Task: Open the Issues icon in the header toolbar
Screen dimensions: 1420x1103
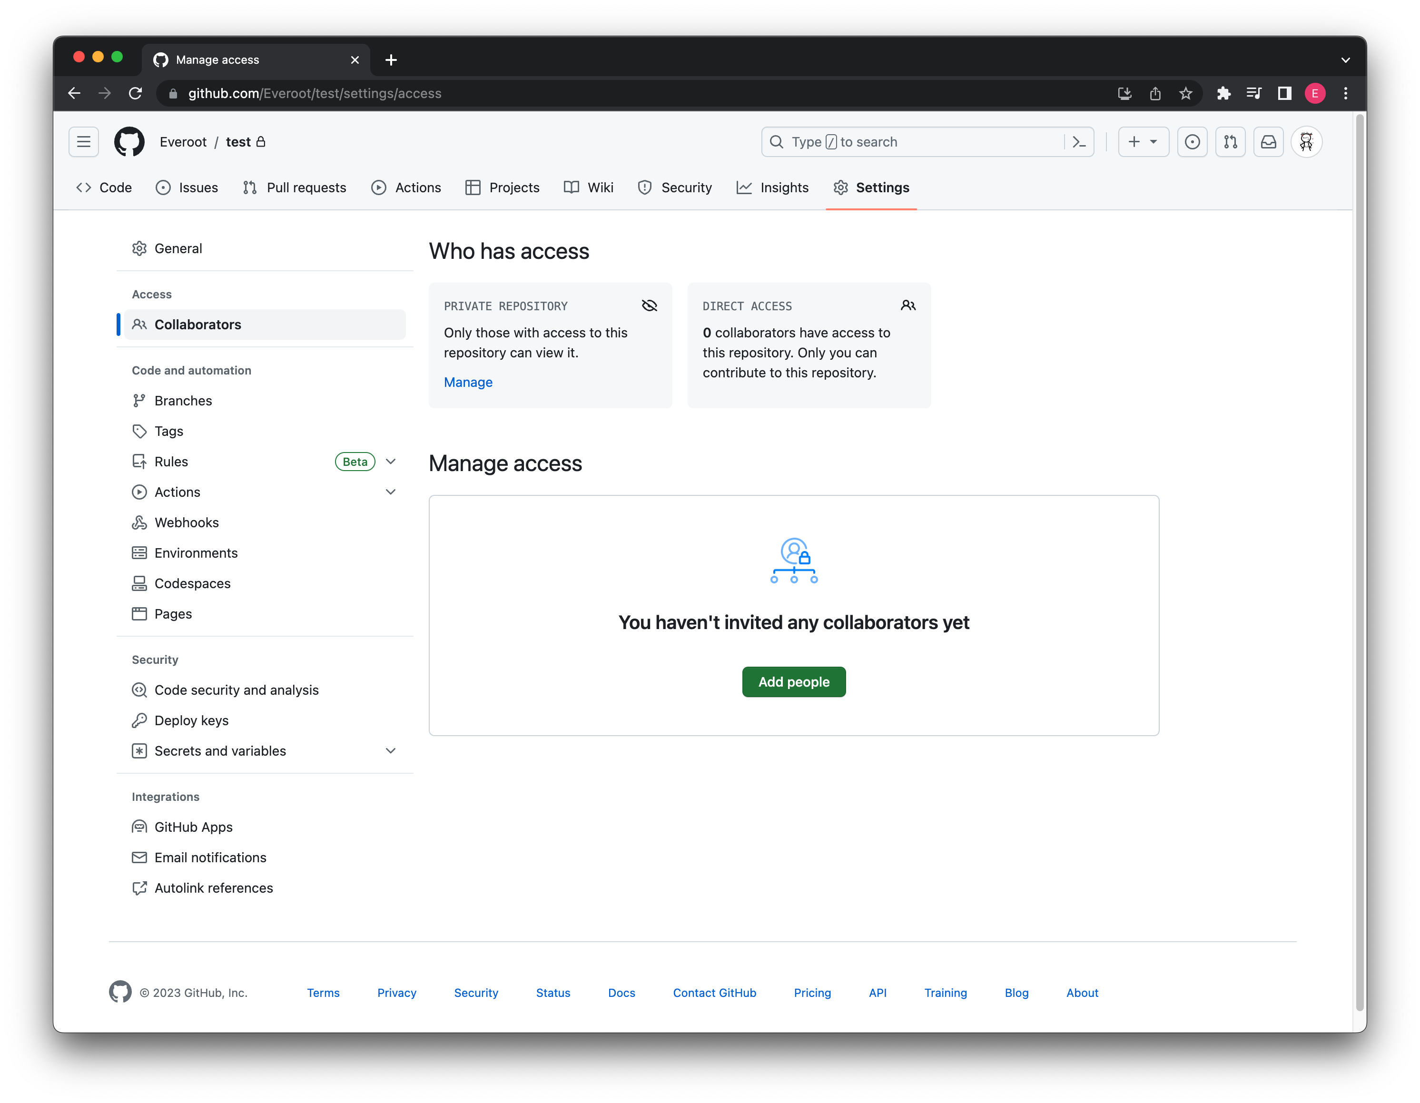Action: coord(1192,142)
